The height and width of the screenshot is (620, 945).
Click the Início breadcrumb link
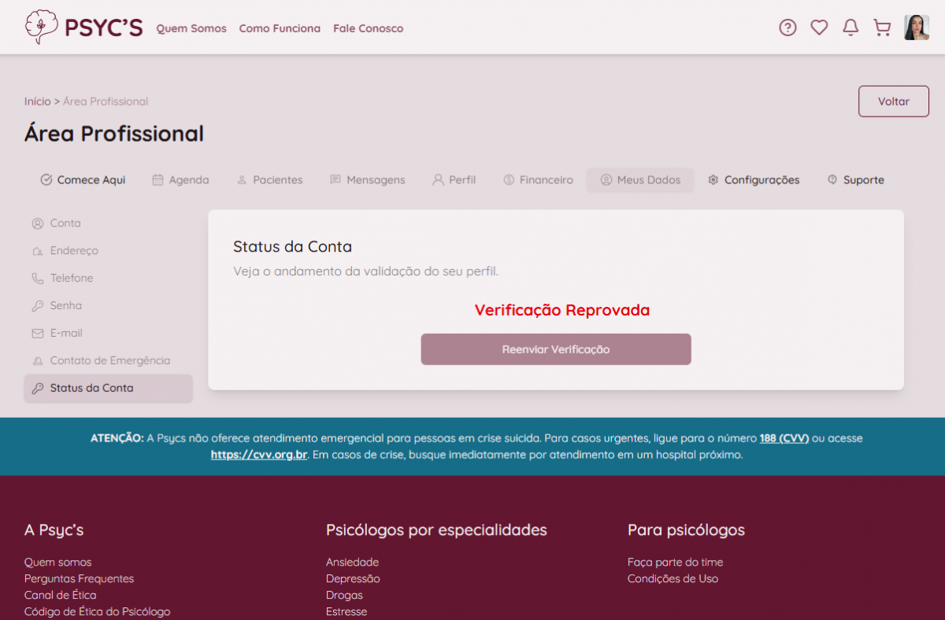tap(37, 101)
